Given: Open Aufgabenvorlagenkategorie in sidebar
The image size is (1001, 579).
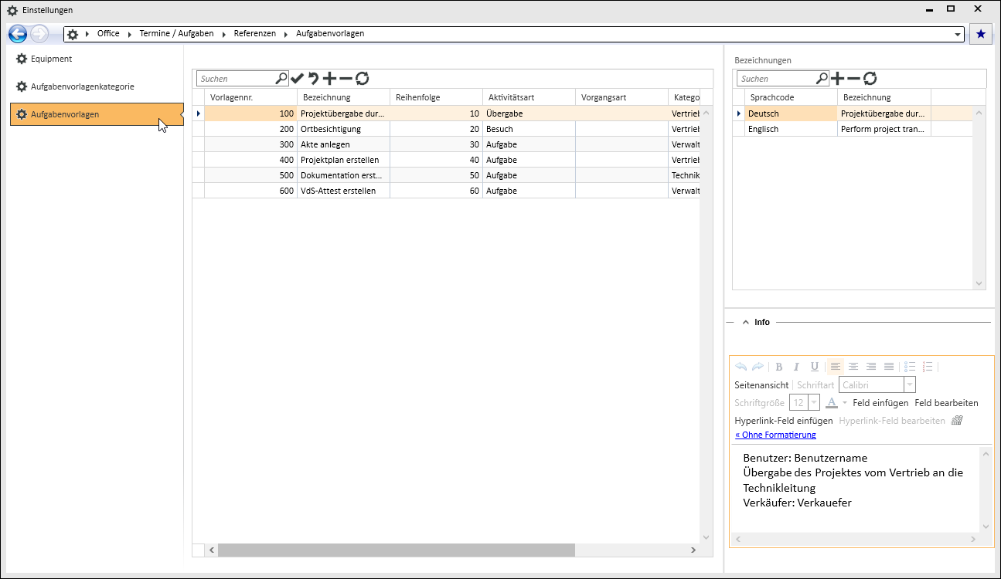Looking at the screenshot, I should (97, 86).
